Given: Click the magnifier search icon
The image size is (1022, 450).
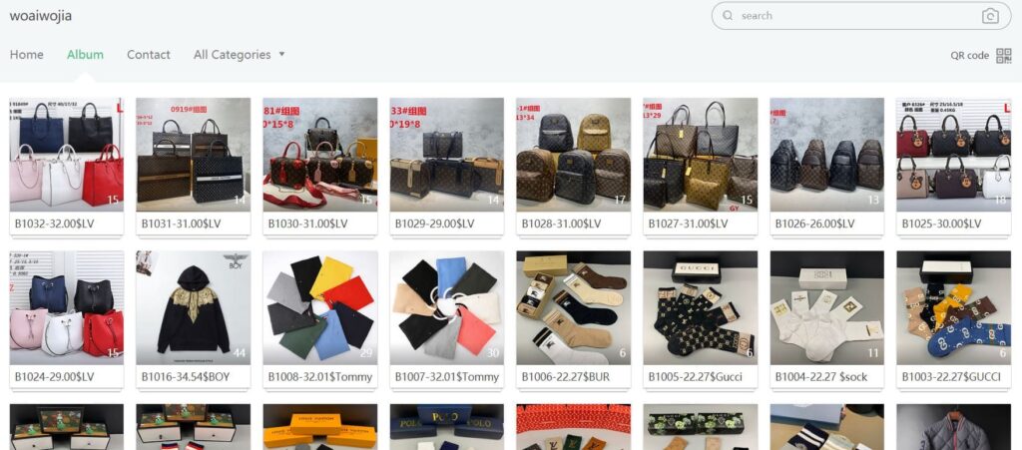Looking at the screenshot, I should pyautogui.click(x=728, y=16).
